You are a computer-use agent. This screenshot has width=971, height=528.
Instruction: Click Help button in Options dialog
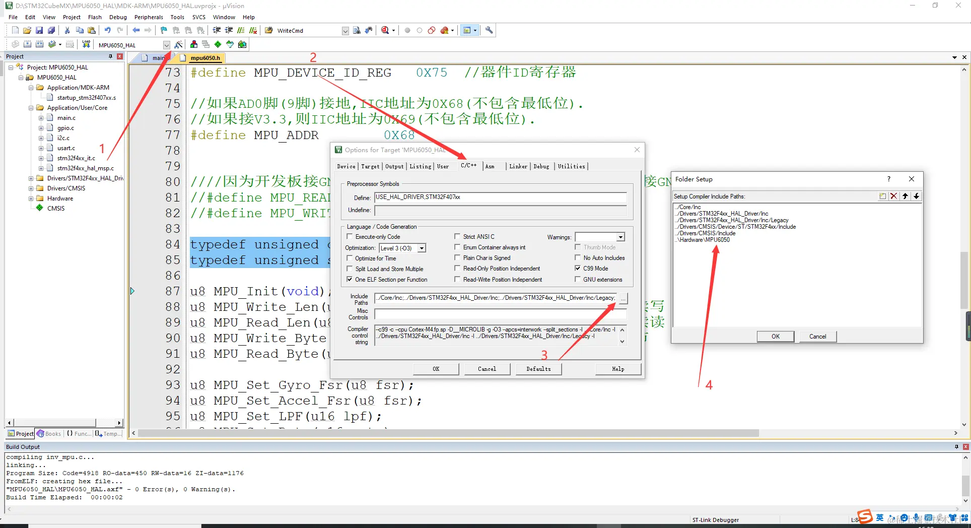pyautogui.click(x=618, y=369)
